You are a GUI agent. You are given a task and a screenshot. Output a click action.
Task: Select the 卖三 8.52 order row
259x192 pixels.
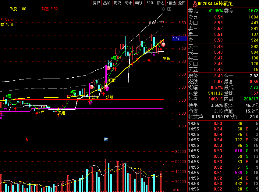point(223,29)
